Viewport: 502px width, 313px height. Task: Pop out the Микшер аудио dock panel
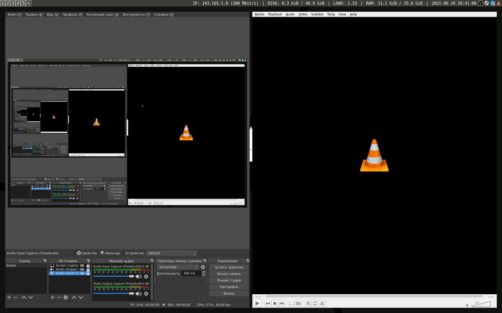[x=152, y=261]
